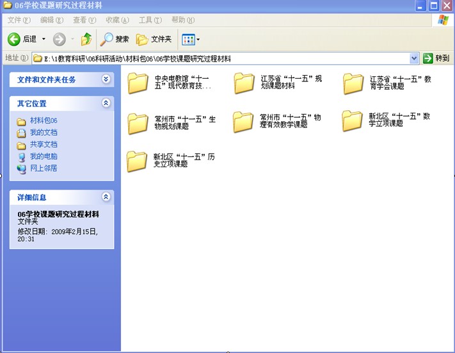Close the explorer window
This screenshot has width=455, height=353.
[x=447, y=5]
